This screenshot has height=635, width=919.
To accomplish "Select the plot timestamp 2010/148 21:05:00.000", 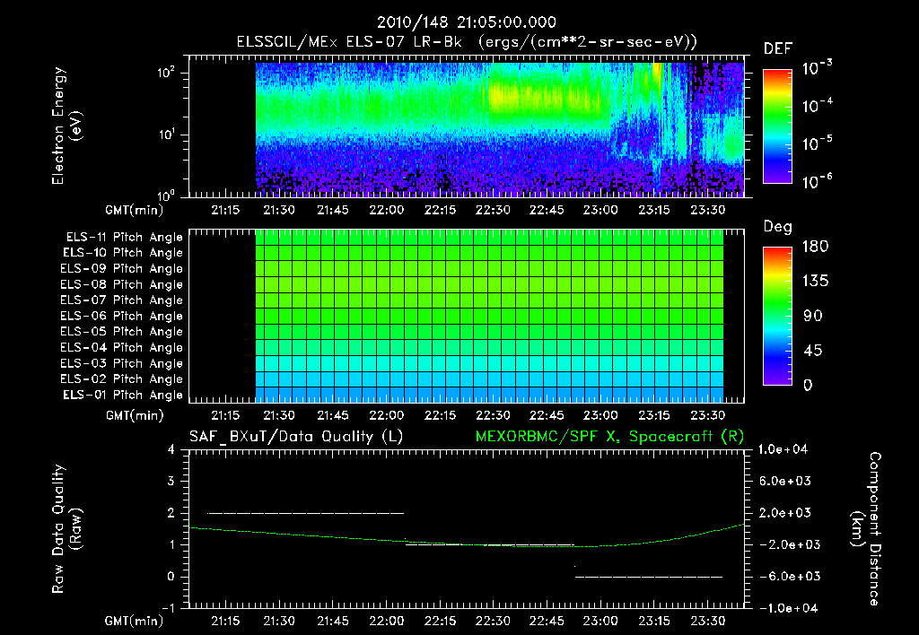I will [466, 22].
